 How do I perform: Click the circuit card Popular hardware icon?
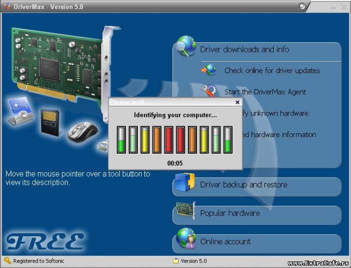pyautogui.click(x=186, y=210)
